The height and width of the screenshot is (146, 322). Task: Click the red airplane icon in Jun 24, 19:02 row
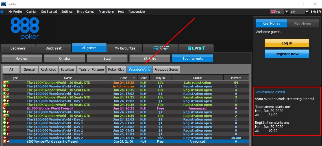(8, 101)
